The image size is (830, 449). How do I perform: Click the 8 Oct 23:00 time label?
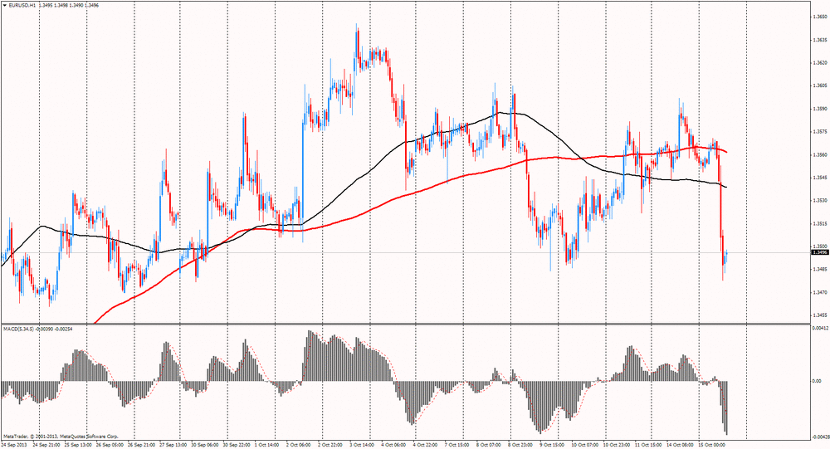click(521, 445)
